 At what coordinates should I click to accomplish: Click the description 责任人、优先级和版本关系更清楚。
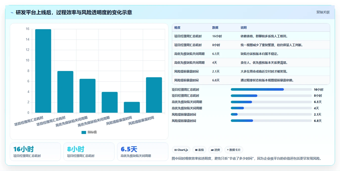pyautogui.click(x=264, y=63)
